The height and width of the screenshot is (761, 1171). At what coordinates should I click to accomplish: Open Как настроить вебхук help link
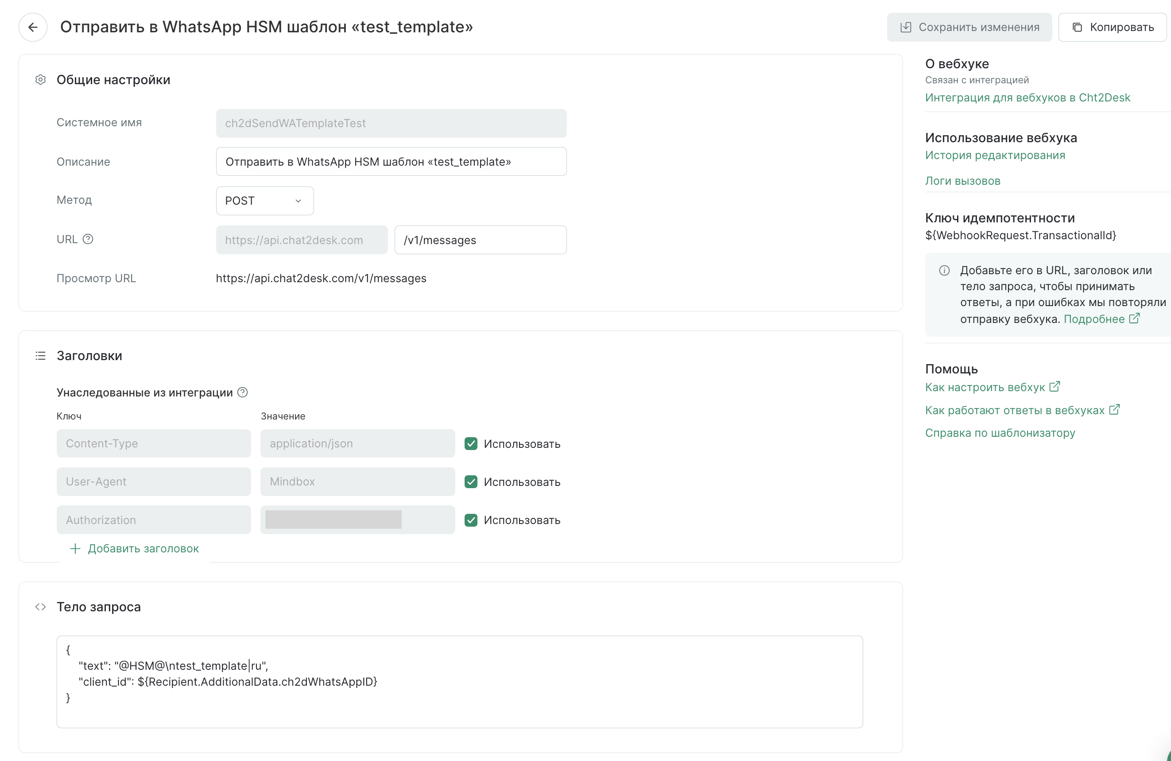click(x=985, y=388)
